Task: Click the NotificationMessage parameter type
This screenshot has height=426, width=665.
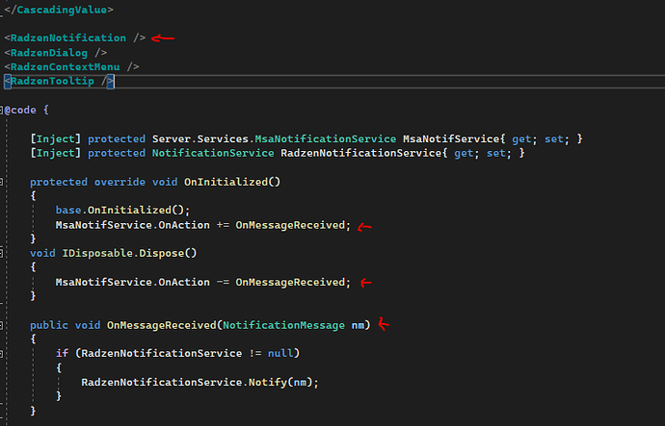Action: coord(283,325)
